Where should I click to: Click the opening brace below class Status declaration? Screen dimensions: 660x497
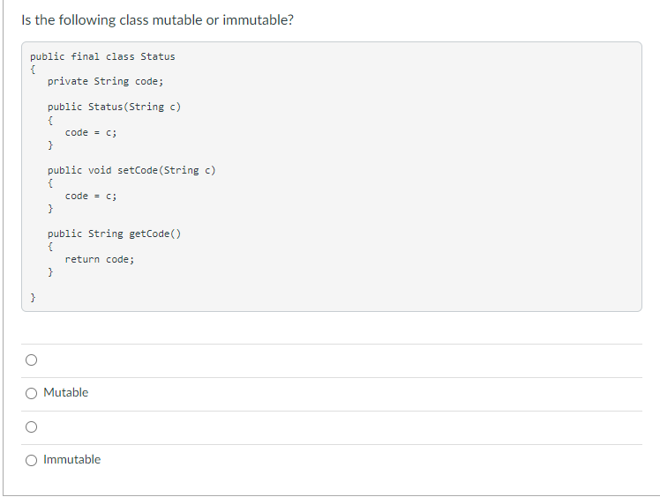(x=33, y=69)
